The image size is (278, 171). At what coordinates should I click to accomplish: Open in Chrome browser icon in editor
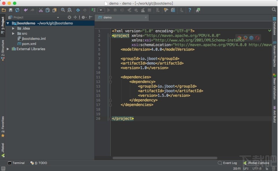239,38
